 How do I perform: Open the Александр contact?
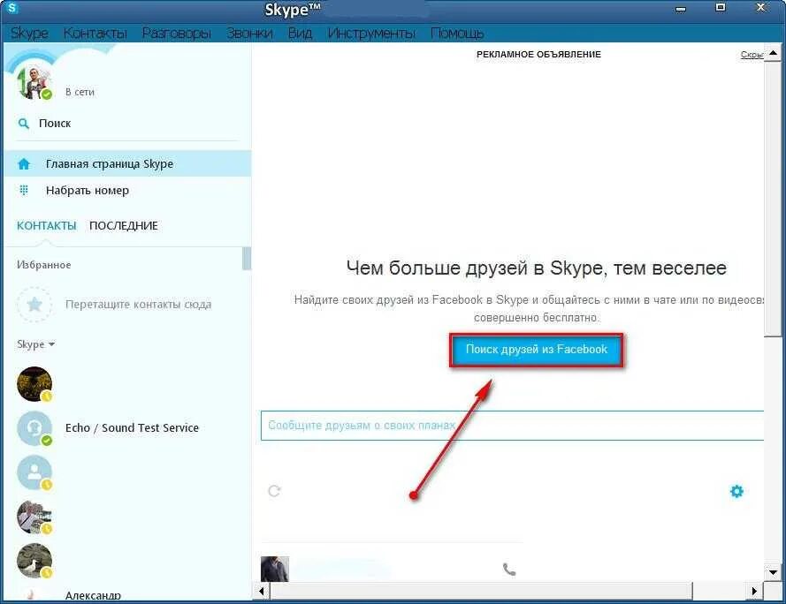[x=93, y=595]
